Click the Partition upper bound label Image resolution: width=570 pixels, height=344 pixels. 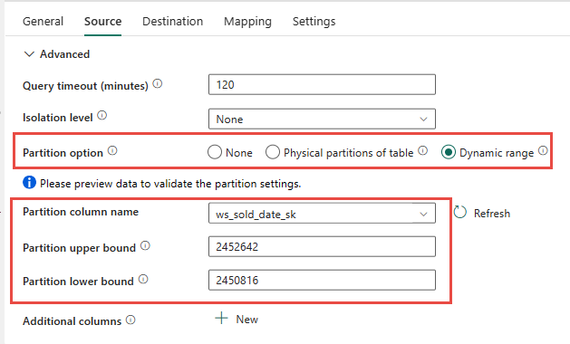(79, 248)
